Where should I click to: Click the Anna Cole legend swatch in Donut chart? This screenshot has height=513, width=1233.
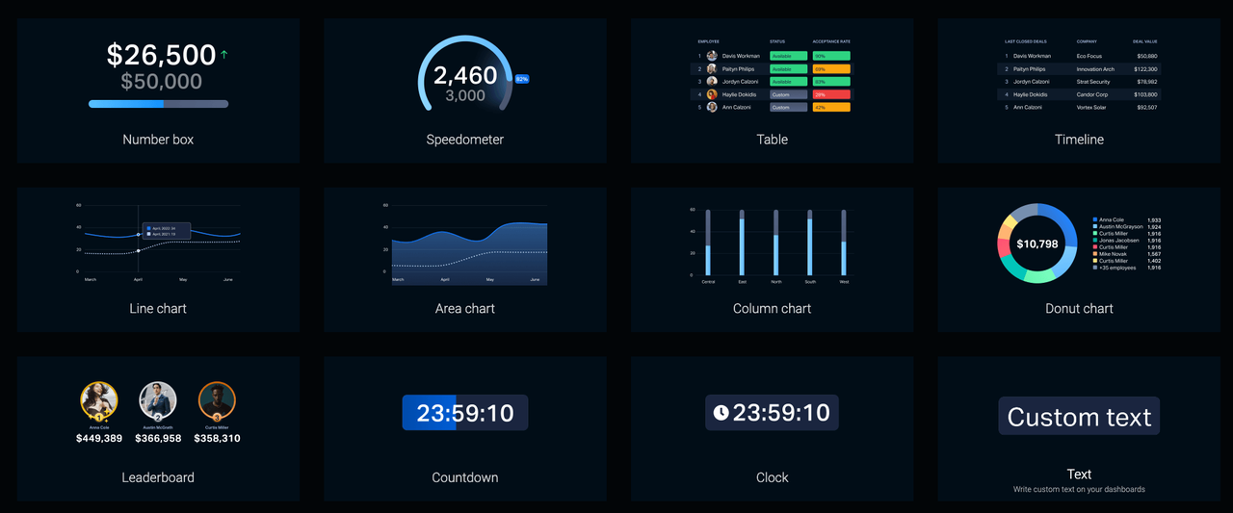point(1095,220)
